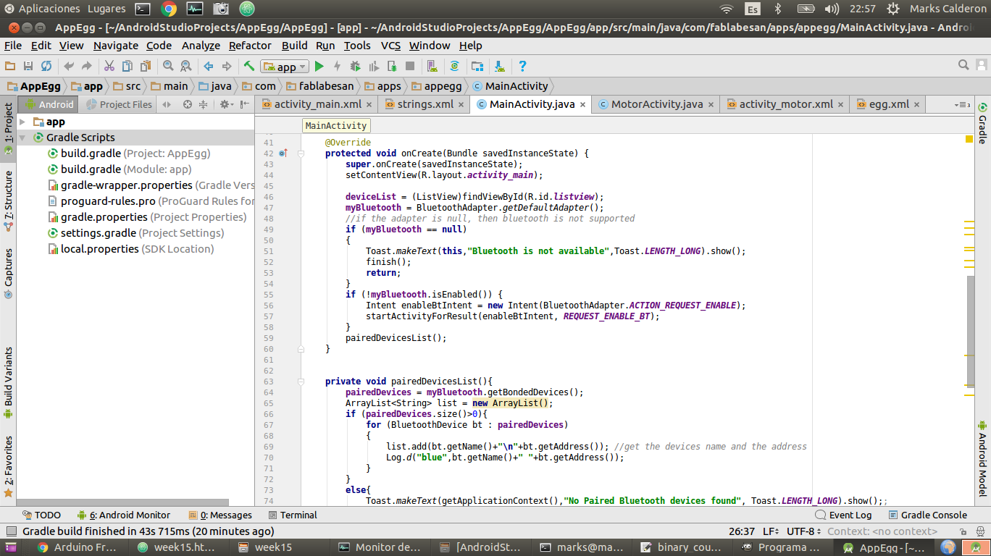Click the editor vertical scrollbar thumb
Image resolution: width=991 pixels, height=556 pixels.
(971, 331)
